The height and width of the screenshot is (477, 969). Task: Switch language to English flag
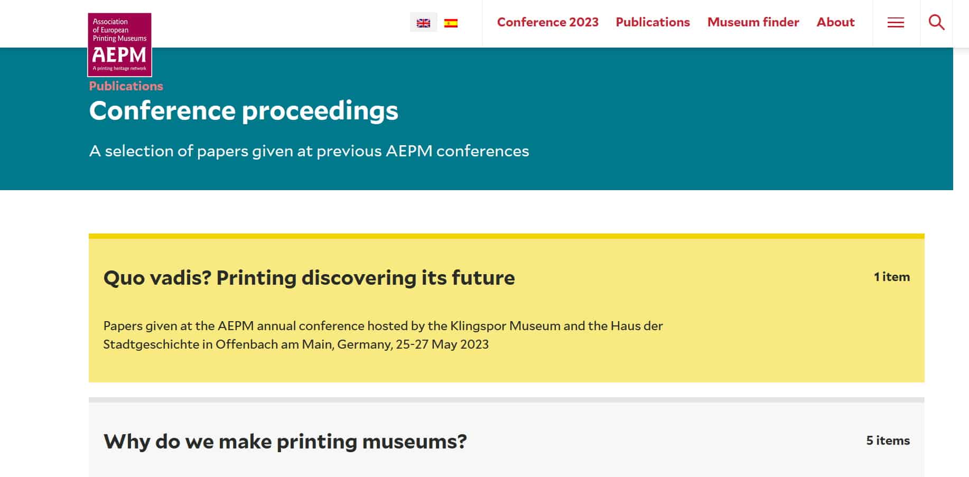coord(423,23)
